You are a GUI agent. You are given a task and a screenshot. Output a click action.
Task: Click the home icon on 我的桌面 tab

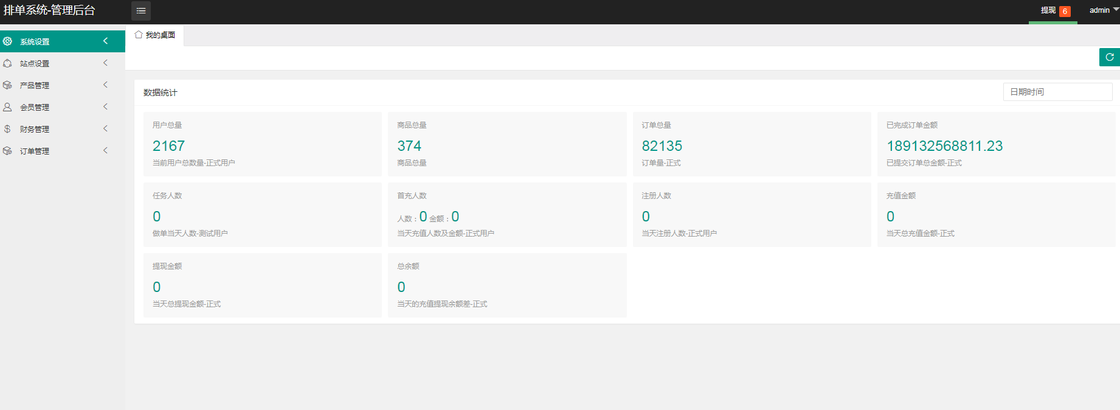[139, 35]
